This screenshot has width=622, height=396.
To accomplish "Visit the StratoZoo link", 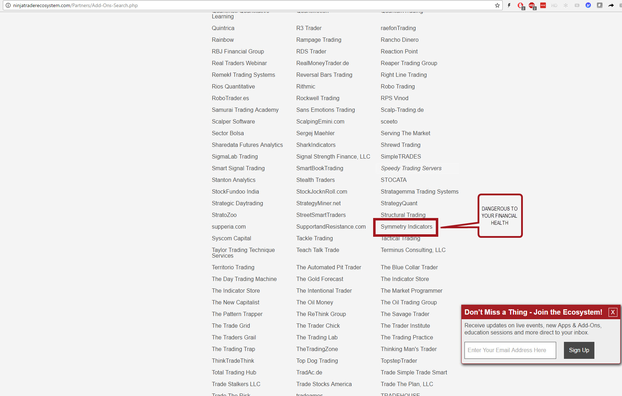I will pyautogui.click(x=224, y=215).
